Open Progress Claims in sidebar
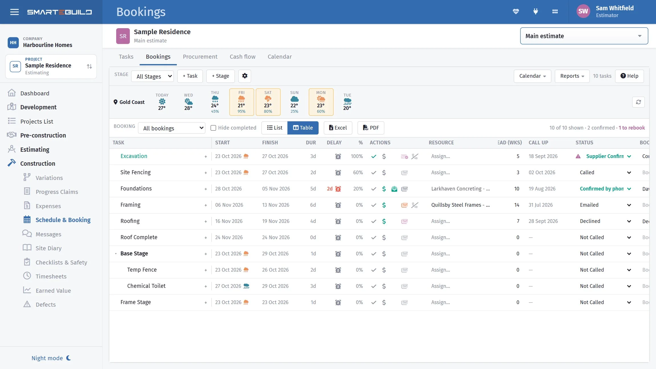This screenshot has width=656, height=369. click(x=57, y=192)
